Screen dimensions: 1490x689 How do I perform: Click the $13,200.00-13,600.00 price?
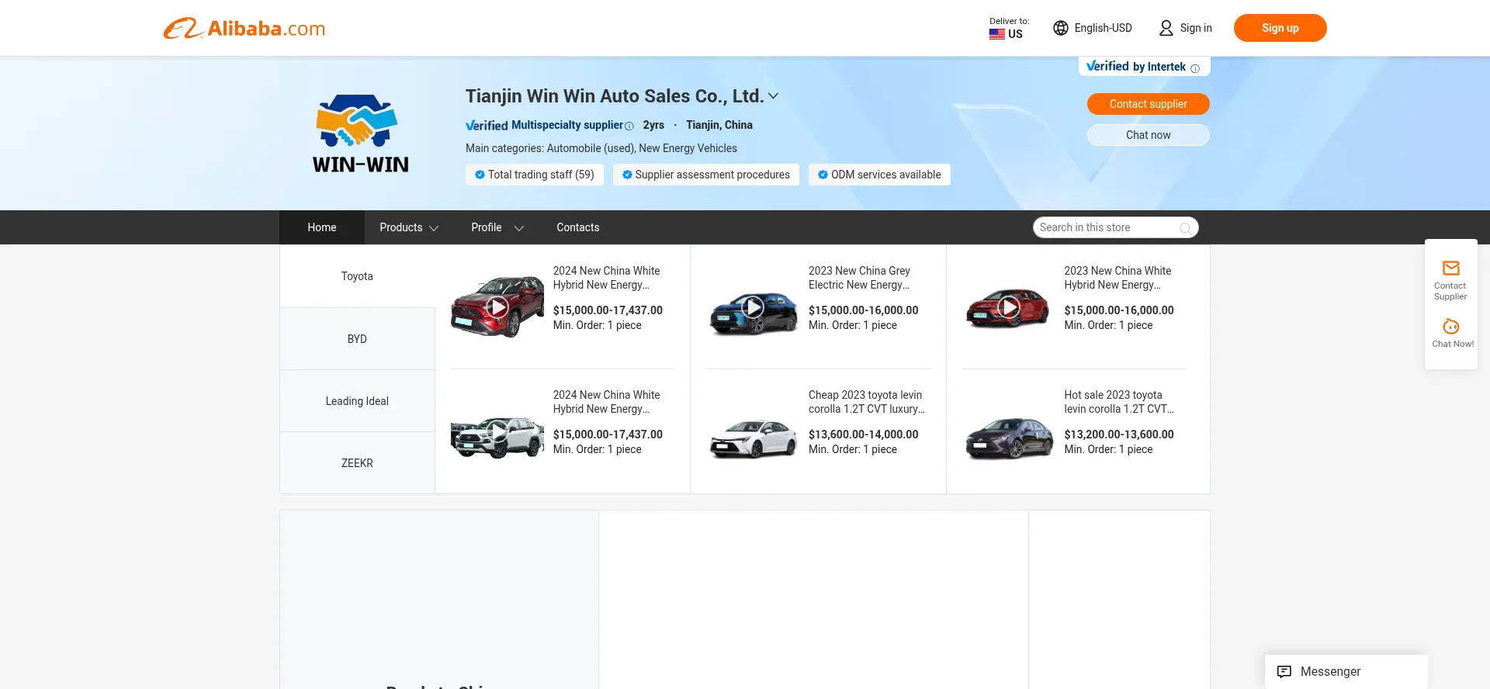coord(1119,435)
